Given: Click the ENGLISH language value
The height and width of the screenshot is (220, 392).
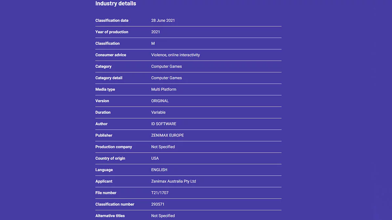Looking at the screenshot, I should coord(159,170).
